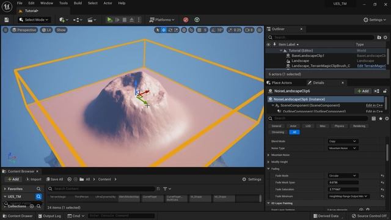Click the green circular record icon in toolbar

point(197,20)
